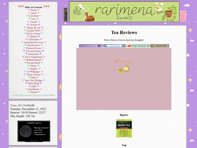Open the Awards page
This screenshot has width=197, height=148.
tap(34, 25)
